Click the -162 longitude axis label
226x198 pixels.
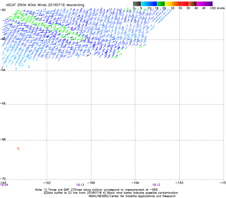pyautogui.click(x=47, y=183)
